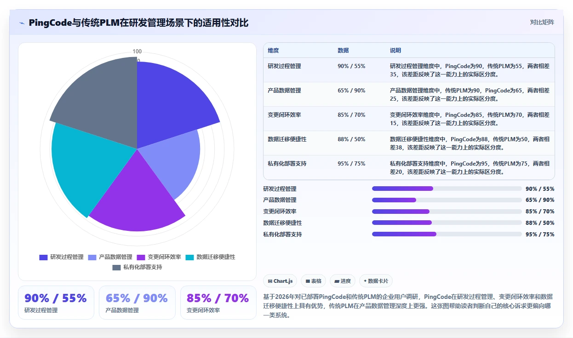Screen dimensions: 573x338
Task: Click the 维度 column header
Action: [x=274, y=50]
